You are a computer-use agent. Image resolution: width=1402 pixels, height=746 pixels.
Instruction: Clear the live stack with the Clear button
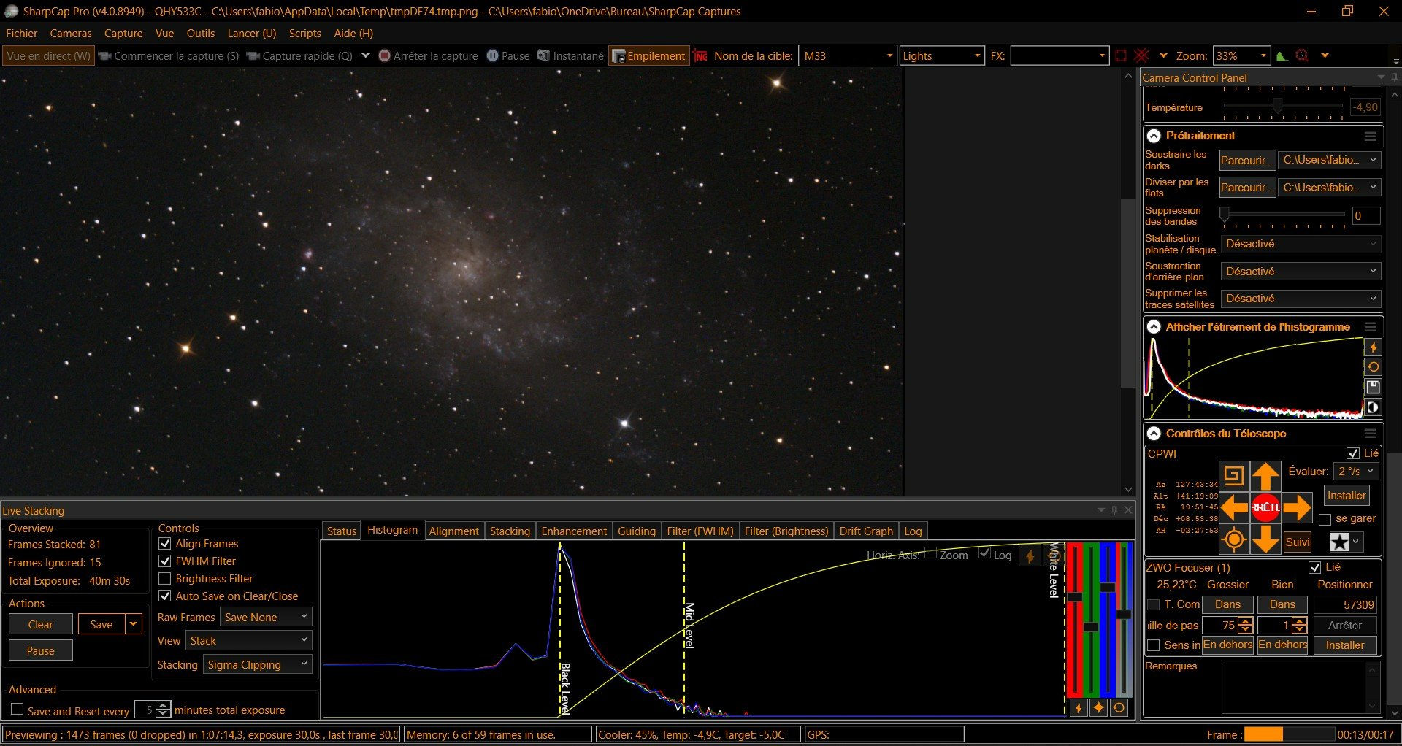click(x=41, y=624)
